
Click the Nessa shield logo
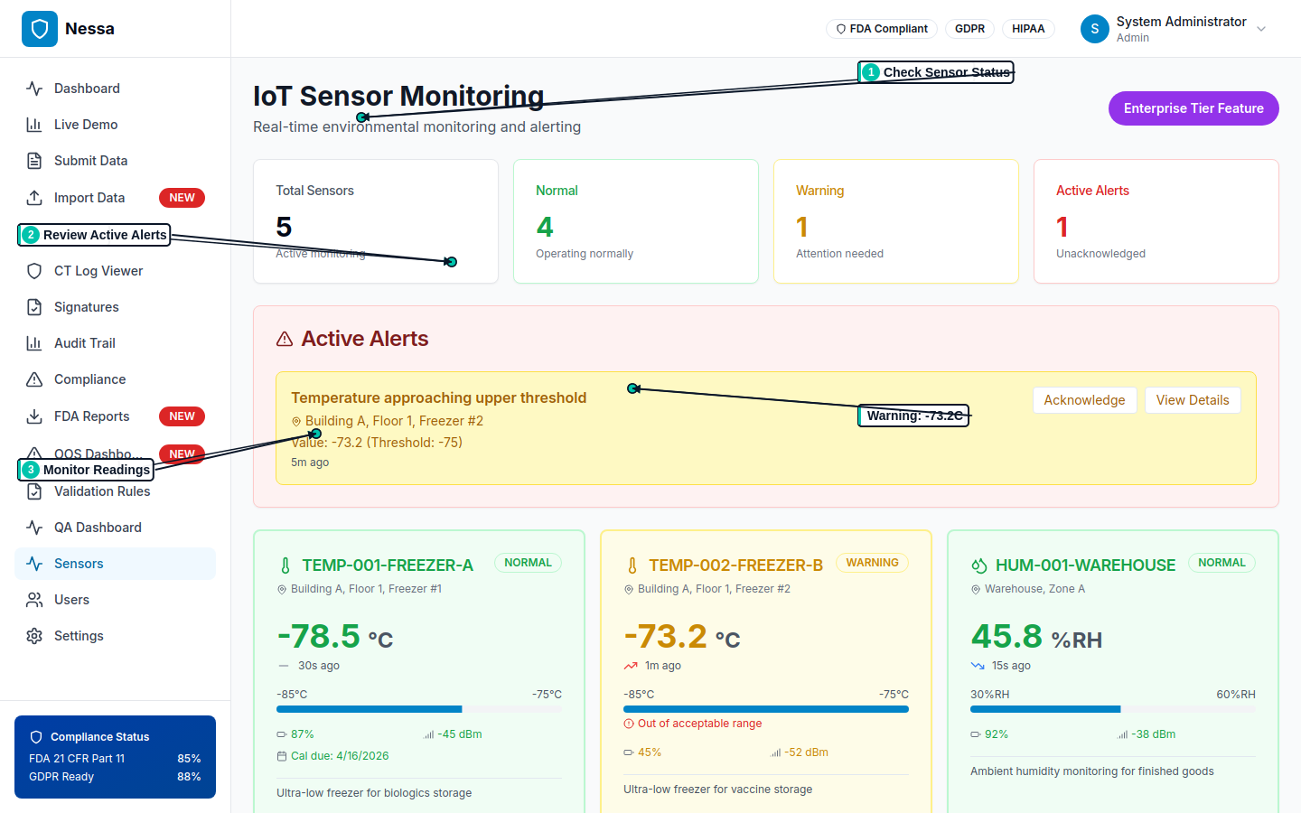click(x=40, y=28)
